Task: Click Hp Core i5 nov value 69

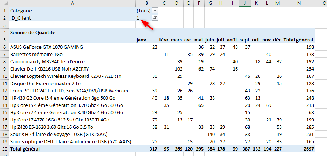Action: 269,105
